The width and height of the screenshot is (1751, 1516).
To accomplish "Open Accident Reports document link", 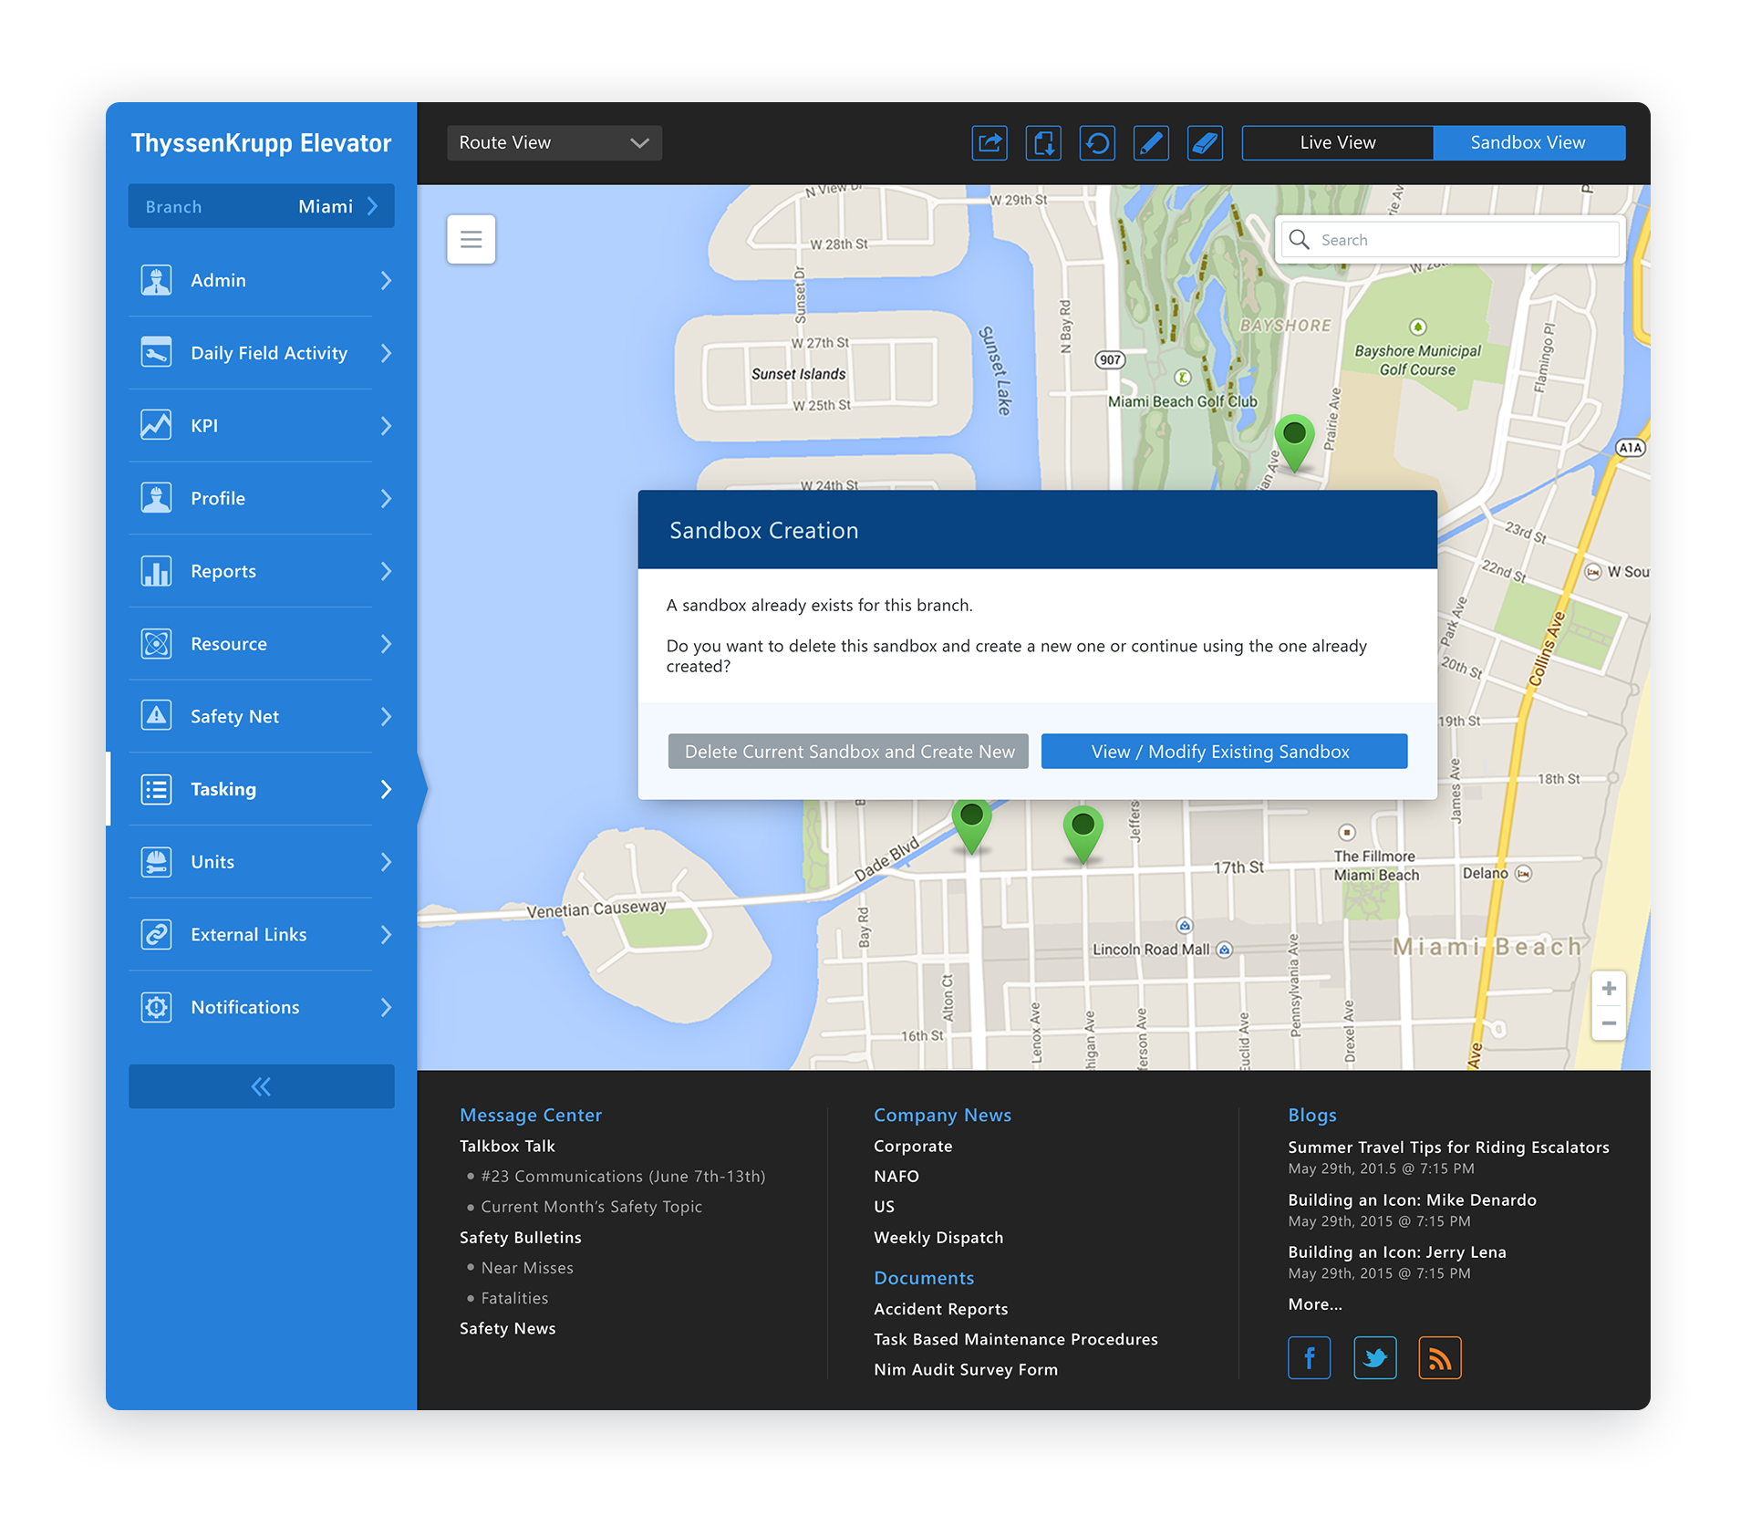I will pos(941,1309).
